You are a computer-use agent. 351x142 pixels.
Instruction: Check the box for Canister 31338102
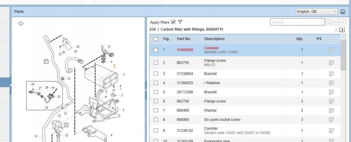[156, 131]
